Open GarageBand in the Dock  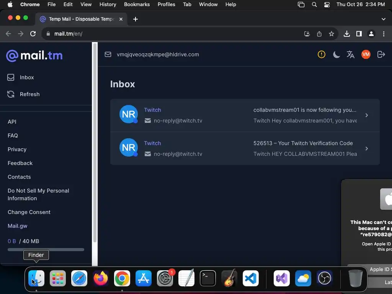point(229,278)
